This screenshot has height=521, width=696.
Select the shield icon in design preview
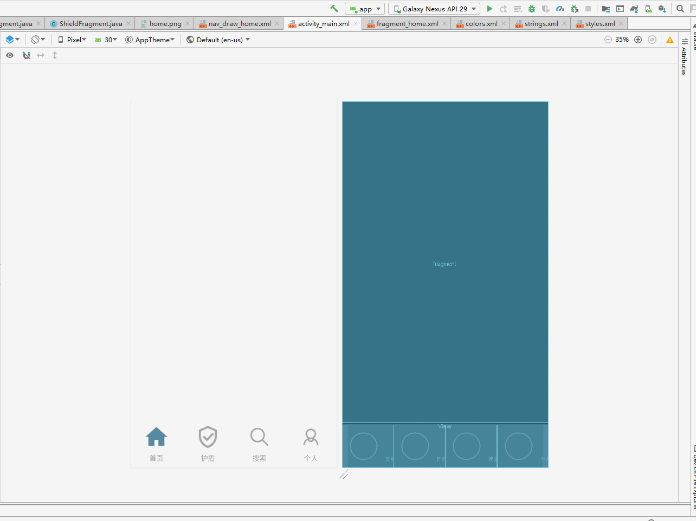pyautogui.click(x=208, y=437)
